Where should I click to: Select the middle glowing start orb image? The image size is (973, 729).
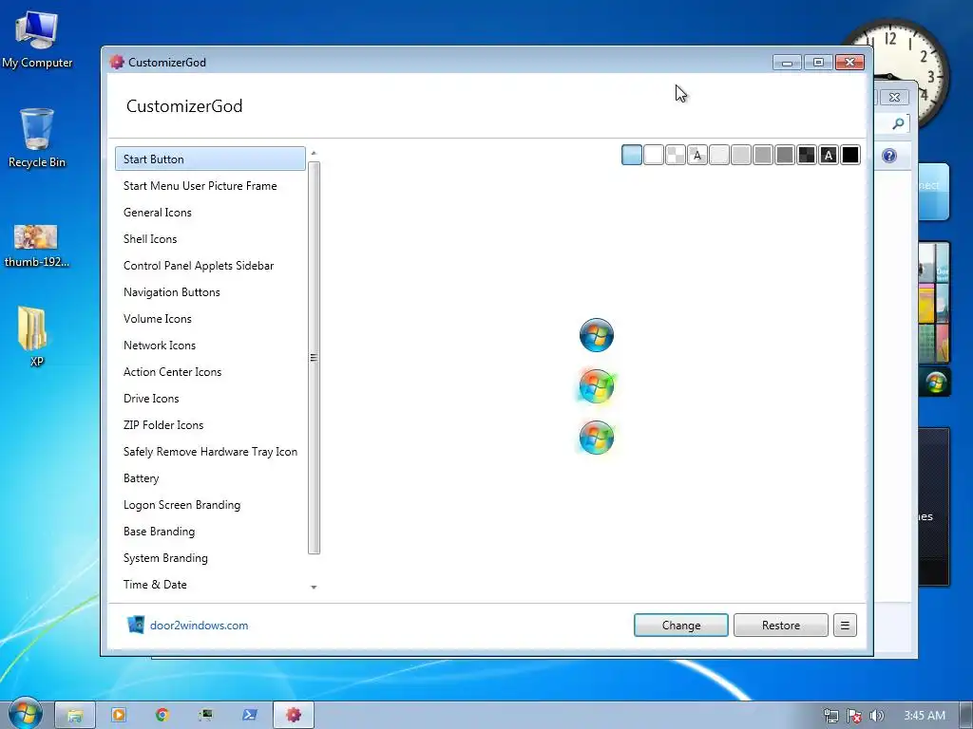[x=597, y=386]
